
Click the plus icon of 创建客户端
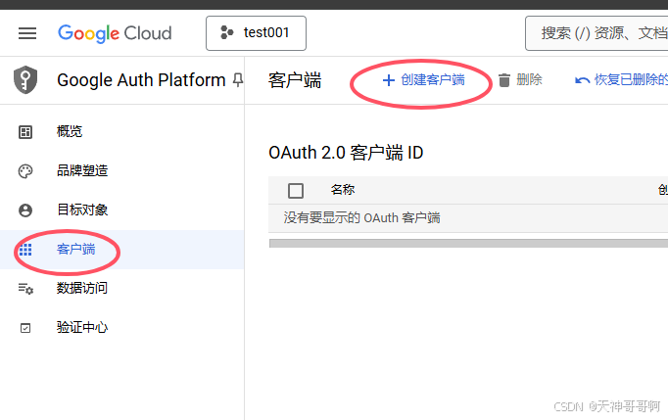(388, 80)
